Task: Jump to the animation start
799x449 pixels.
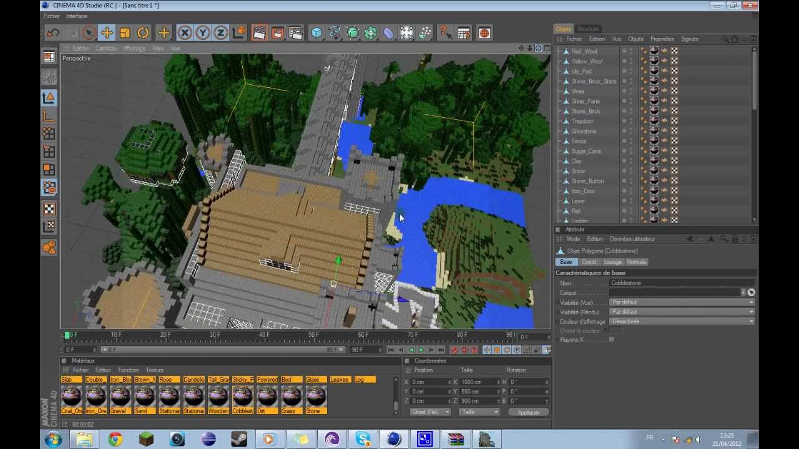Action: pos(391,350)
